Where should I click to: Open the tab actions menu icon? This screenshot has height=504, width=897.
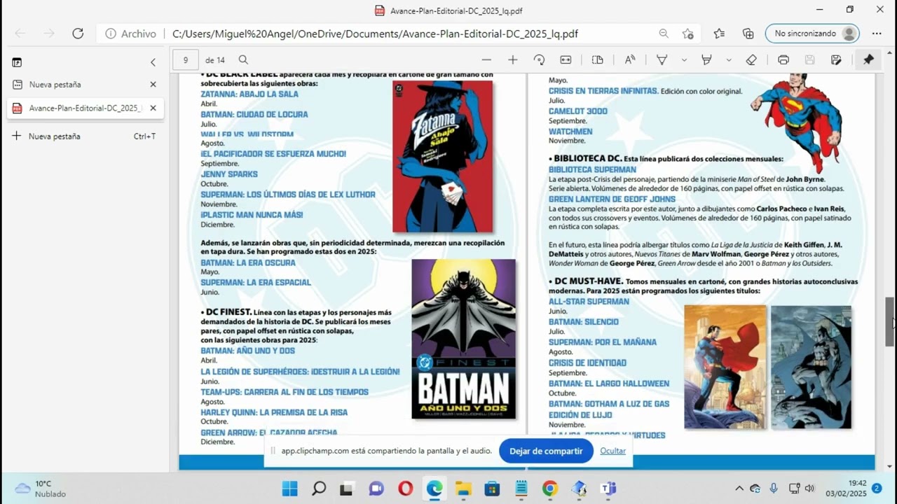point(17,62)
